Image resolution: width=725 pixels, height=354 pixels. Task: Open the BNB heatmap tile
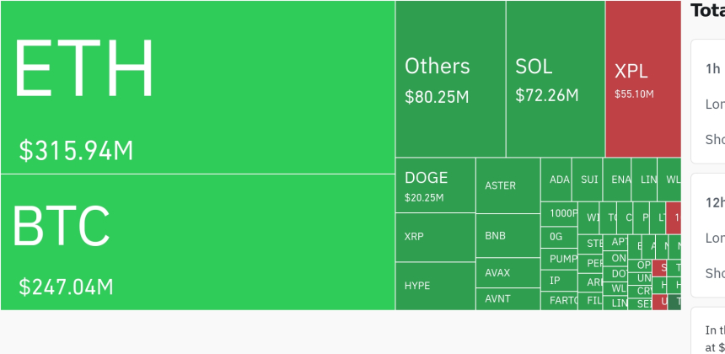(508, 235)
